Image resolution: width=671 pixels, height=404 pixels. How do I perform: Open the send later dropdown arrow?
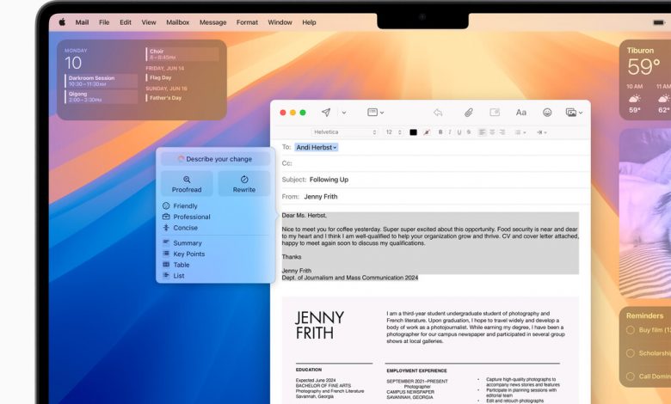tap(344, 113)
